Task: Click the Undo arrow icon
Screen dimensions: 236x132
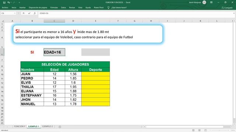Action: point(8,3)
